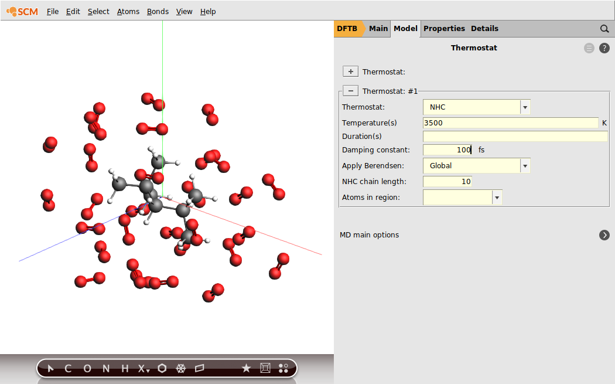Open the Thermostat type NHC dropdown
The image size is (615, 384).
(x=477, y=107)
